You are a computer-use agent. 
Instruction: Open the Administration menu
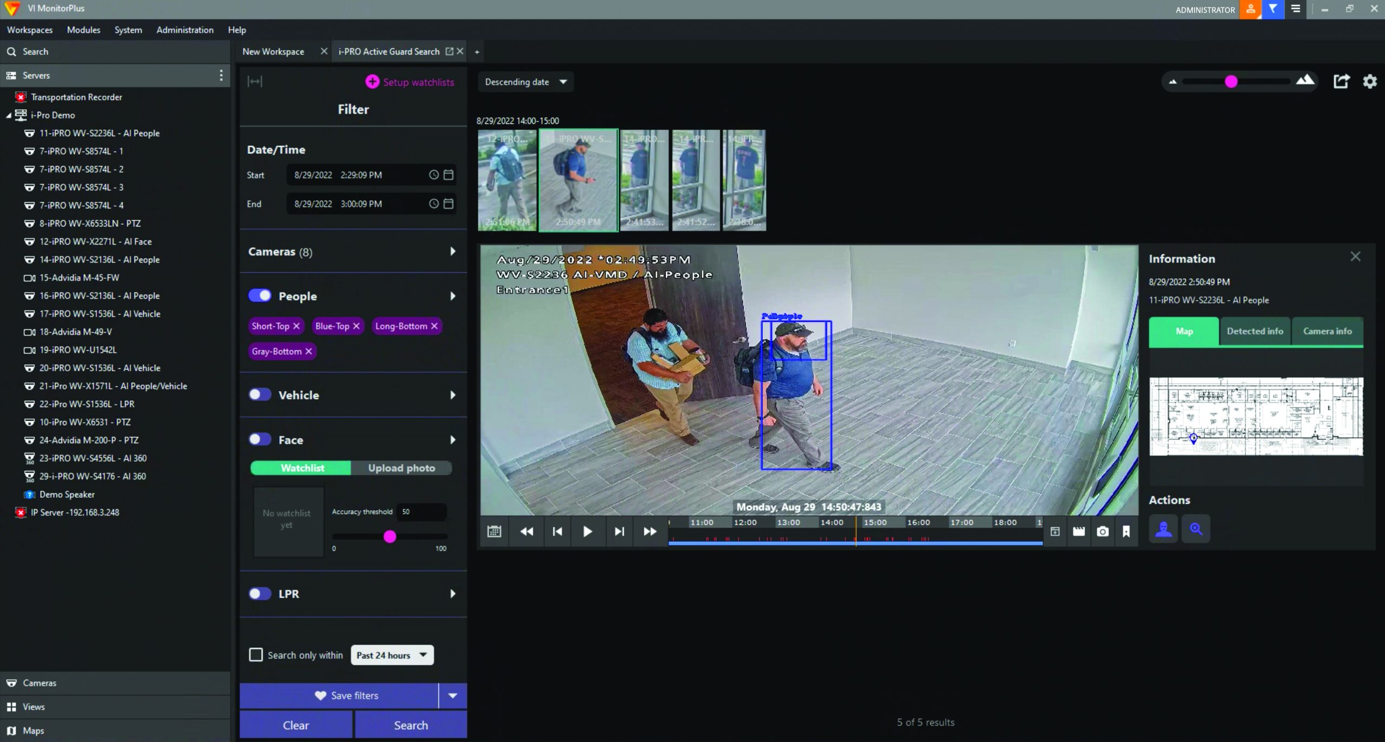click(184, 30)
